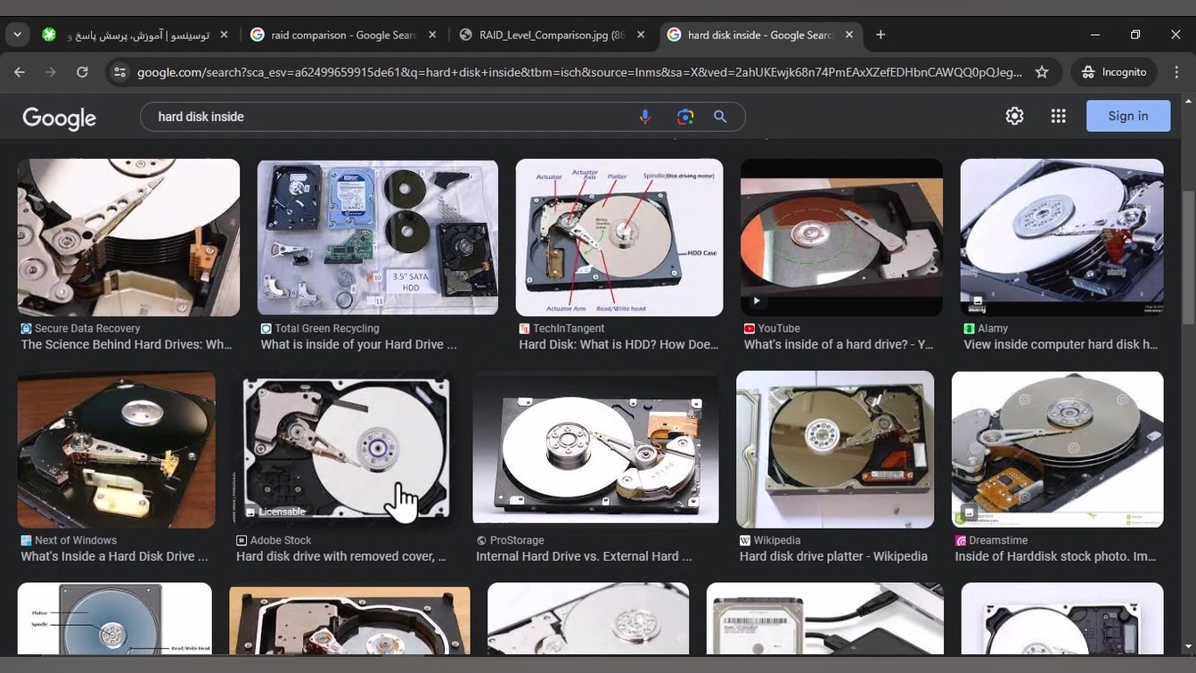Select the 'hard disk inside - Google Search' tab
1196x673 pixels.
coord(761,35)
